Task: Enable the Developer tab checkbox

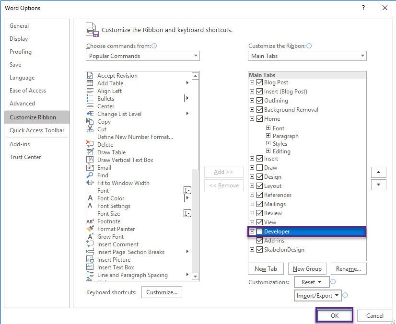Action: click(259, 231)
